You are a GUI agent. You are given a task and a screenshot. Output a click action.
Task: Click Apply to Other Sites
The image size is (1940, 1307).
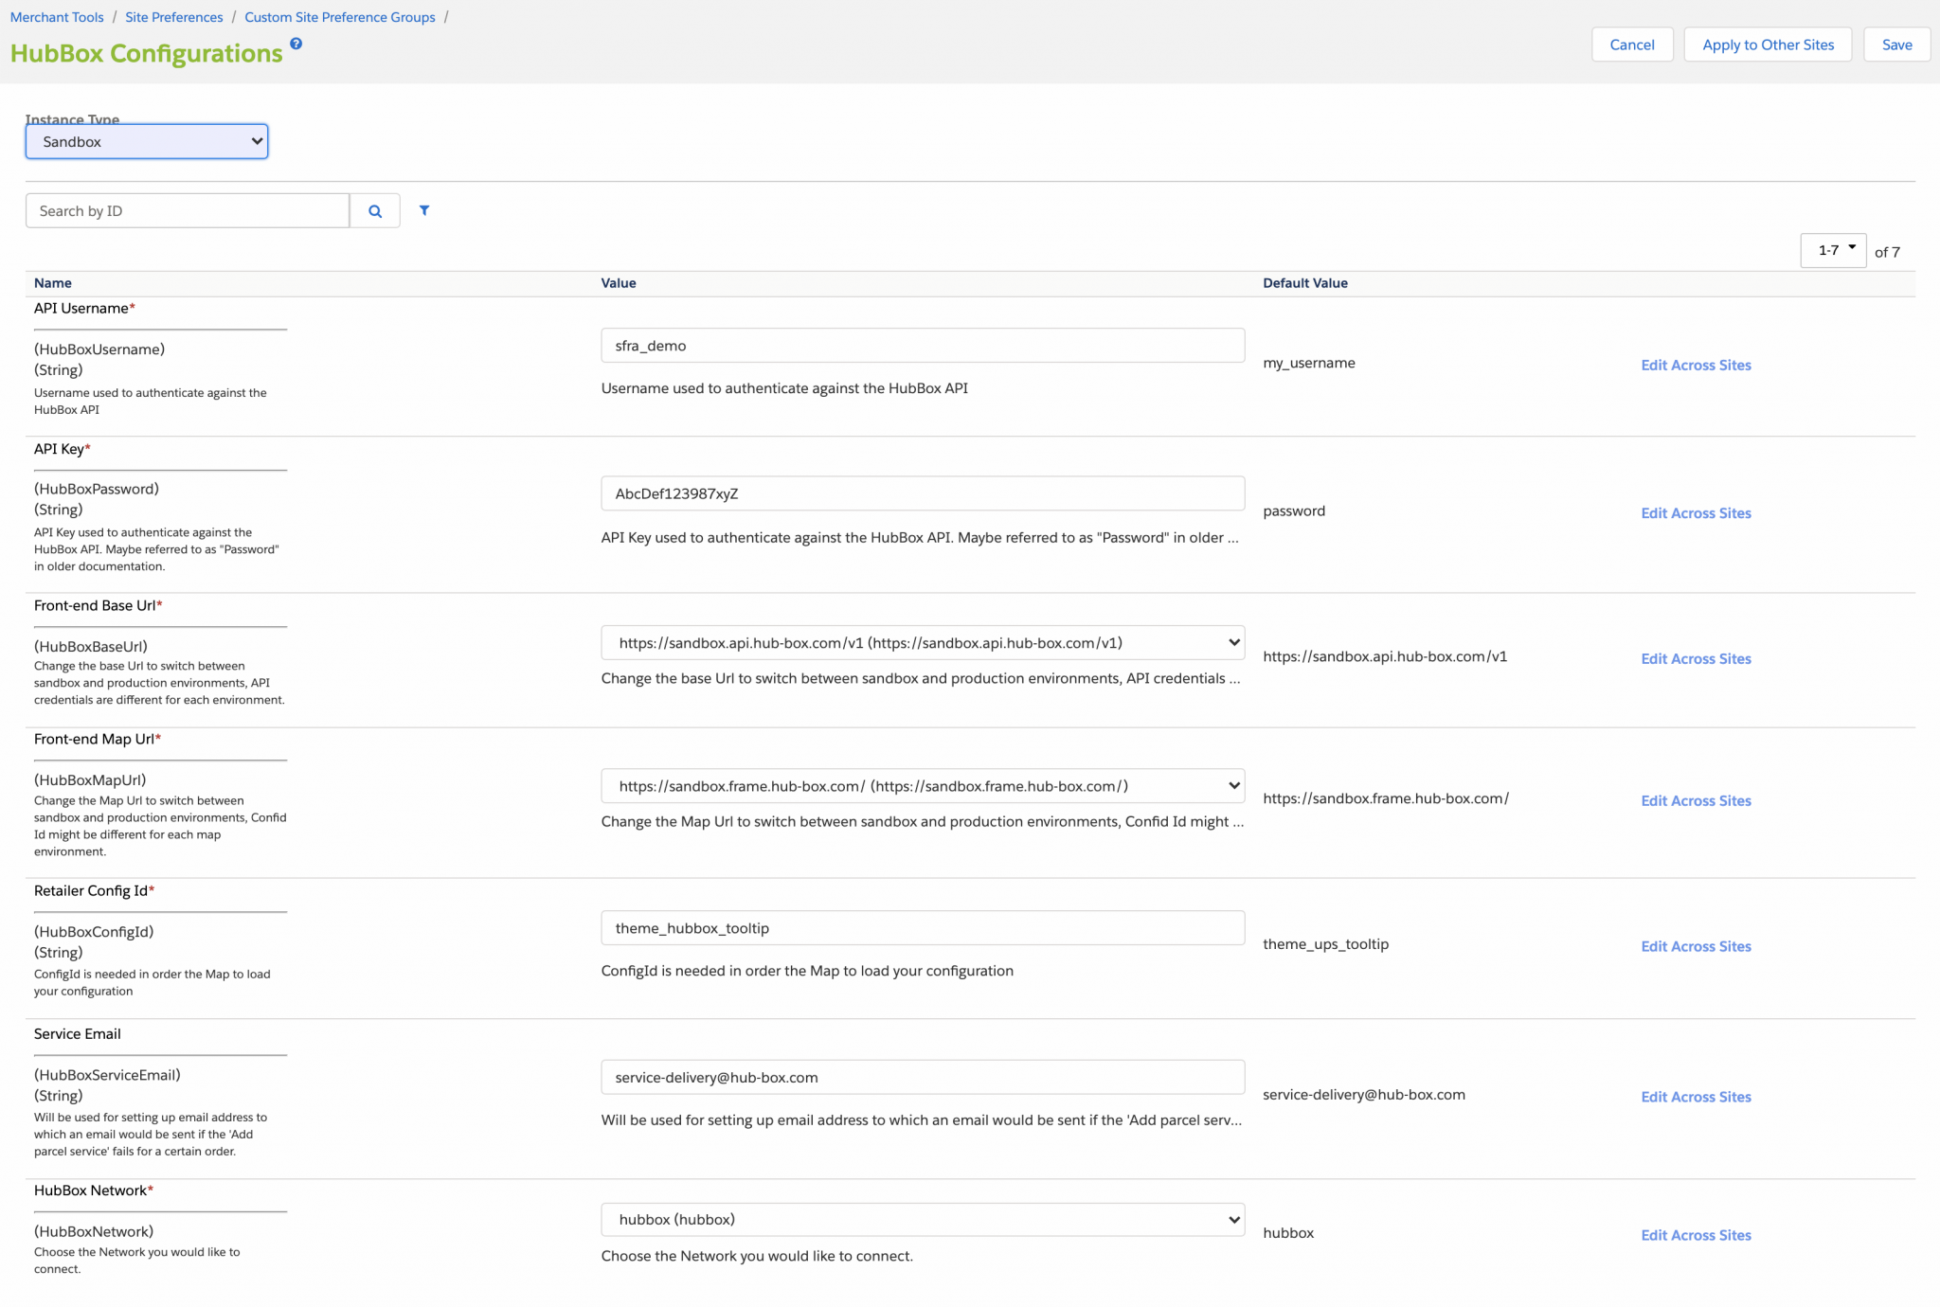(1768, 45)
